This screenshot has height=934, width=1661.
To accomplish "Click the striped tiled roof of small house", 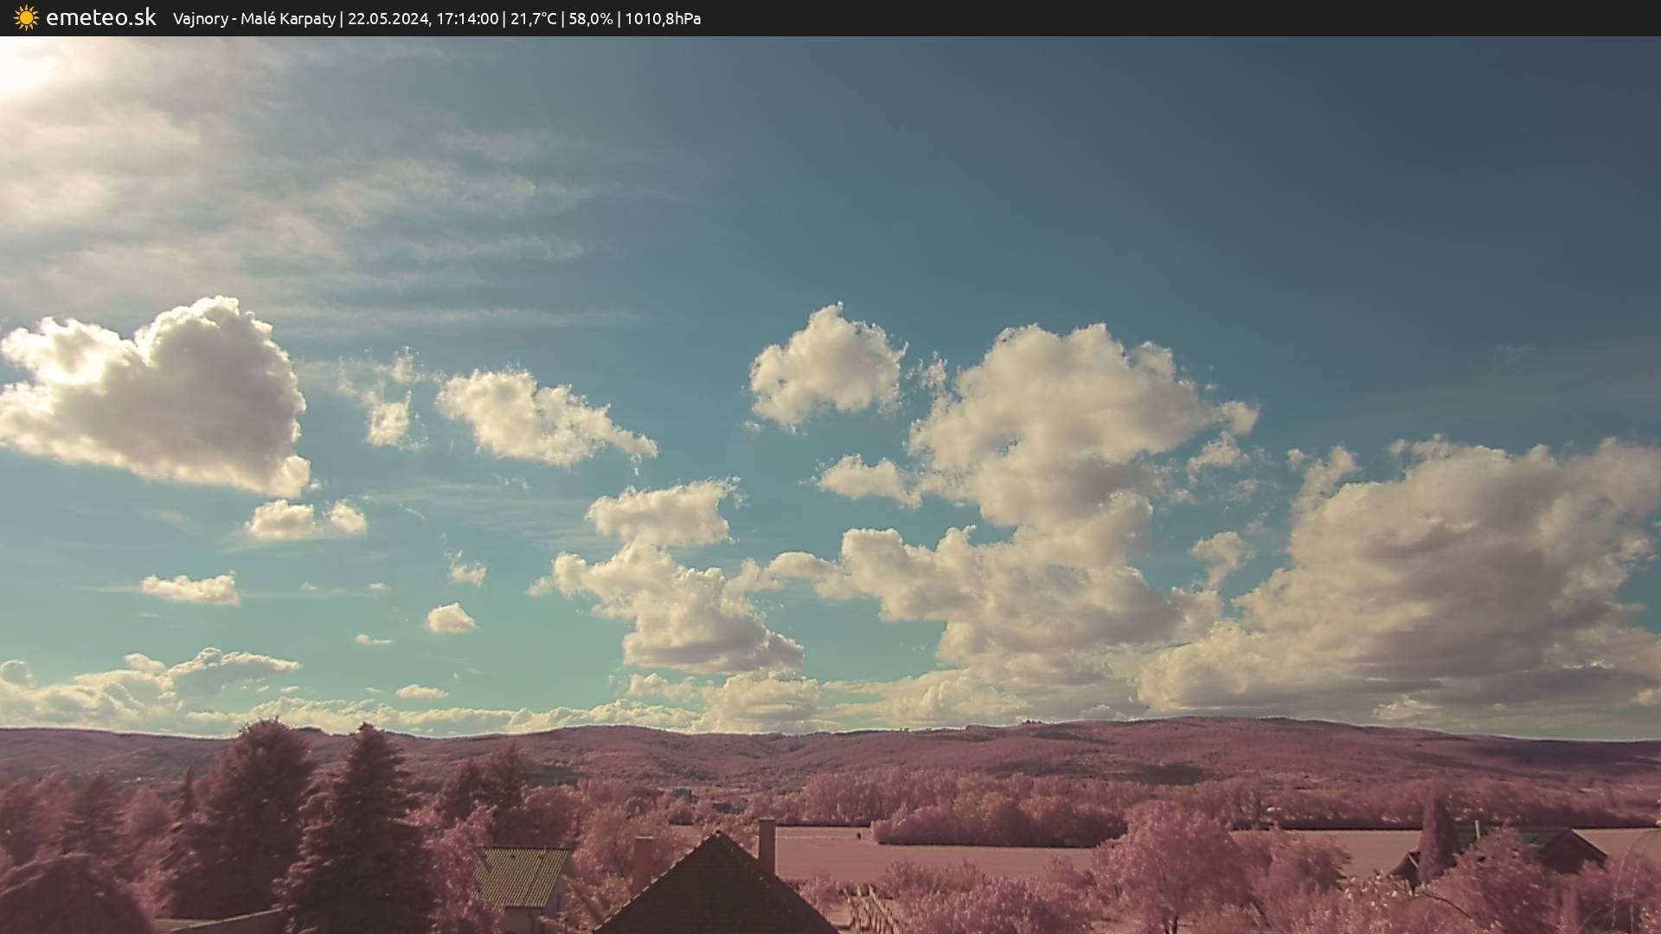I will pyautogui.click(x=521, y=875).
